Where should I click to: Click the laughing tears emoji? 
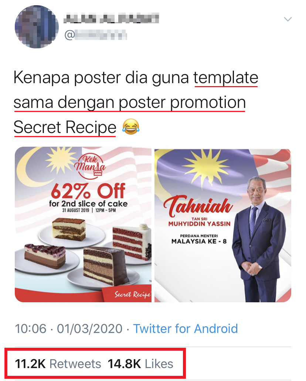pos(131,127)
